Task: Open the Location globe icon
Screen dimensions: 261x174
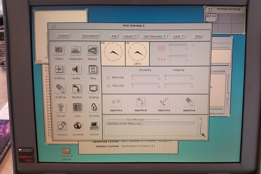Action: pos(78,126)
